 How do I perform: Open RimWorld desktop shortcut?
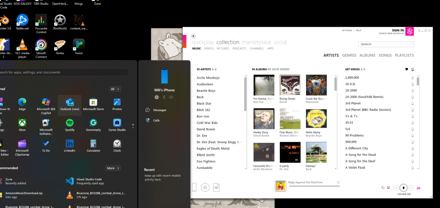pos(60,22)
